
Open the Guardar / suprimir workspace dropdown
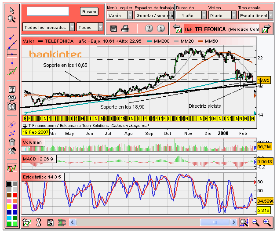coord(154,15)
